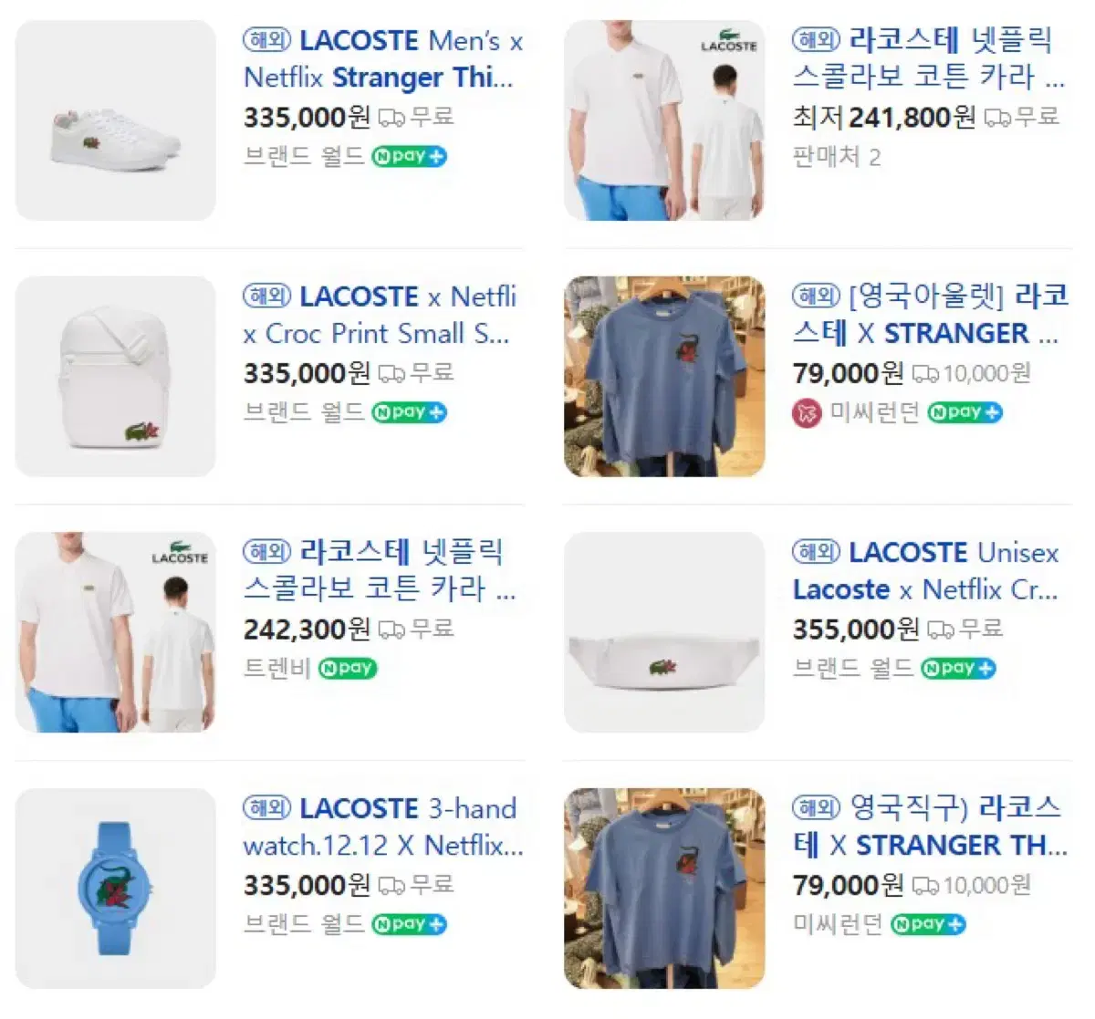Open the blue Lacoste watch thumbnail
This screenshot has height=1019, width=1095.
pyautogui.click(x=116, y=889)
